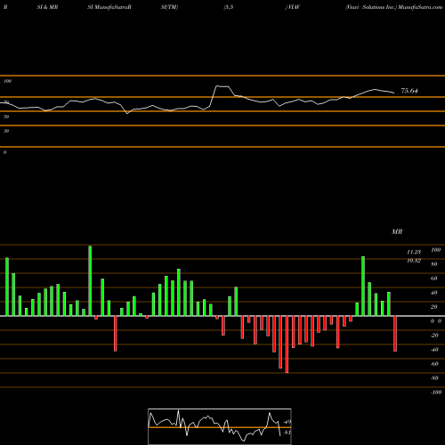Click the 80 label on MR axis
This screenshot has height=445, width=445.
[434, 264]
